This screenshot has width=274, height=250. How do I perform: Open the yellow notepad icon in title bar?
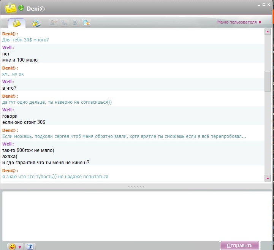[11, 8]
